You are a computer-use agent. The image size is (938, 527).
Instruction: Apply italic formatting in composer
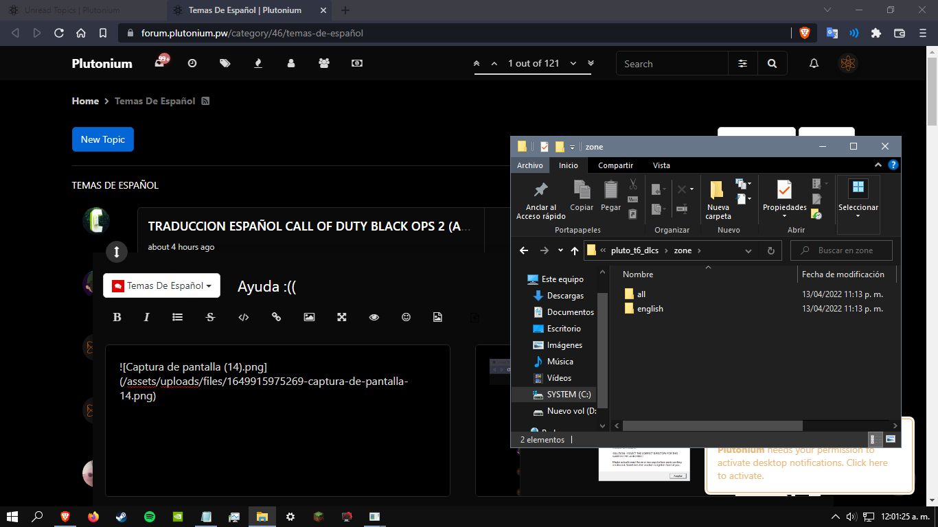pyautogui.click(x=146, y=317)
